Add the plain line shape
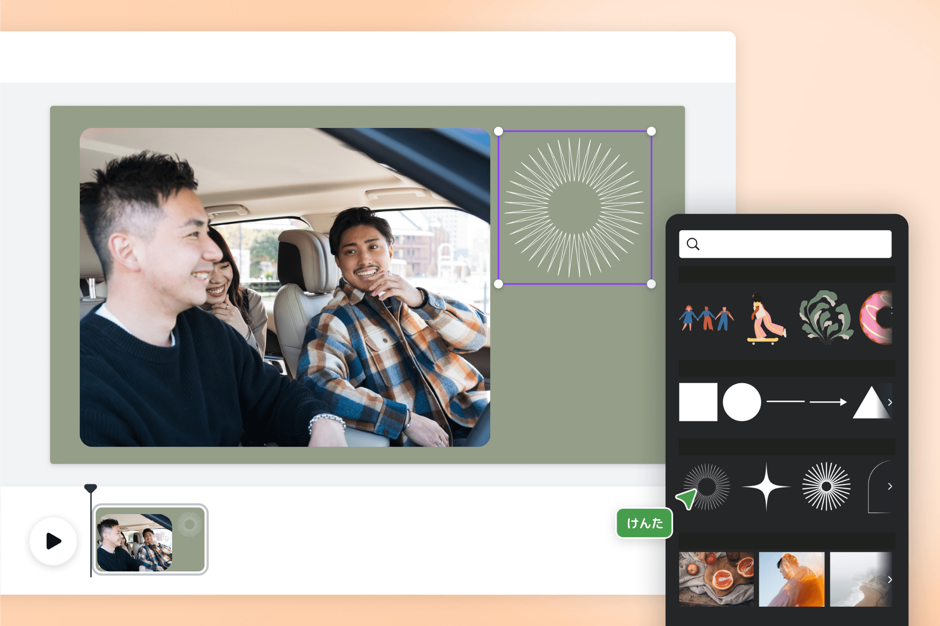940x626 pixels. tap(785, 402)
